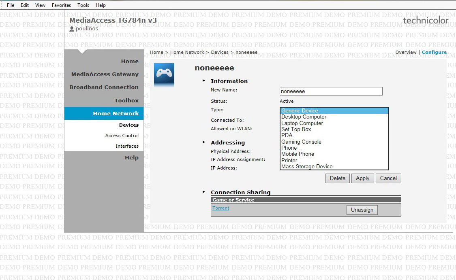Screen dimensions: 456x280
Task: Select Generic Device in the type list
Action: point(334,110)
